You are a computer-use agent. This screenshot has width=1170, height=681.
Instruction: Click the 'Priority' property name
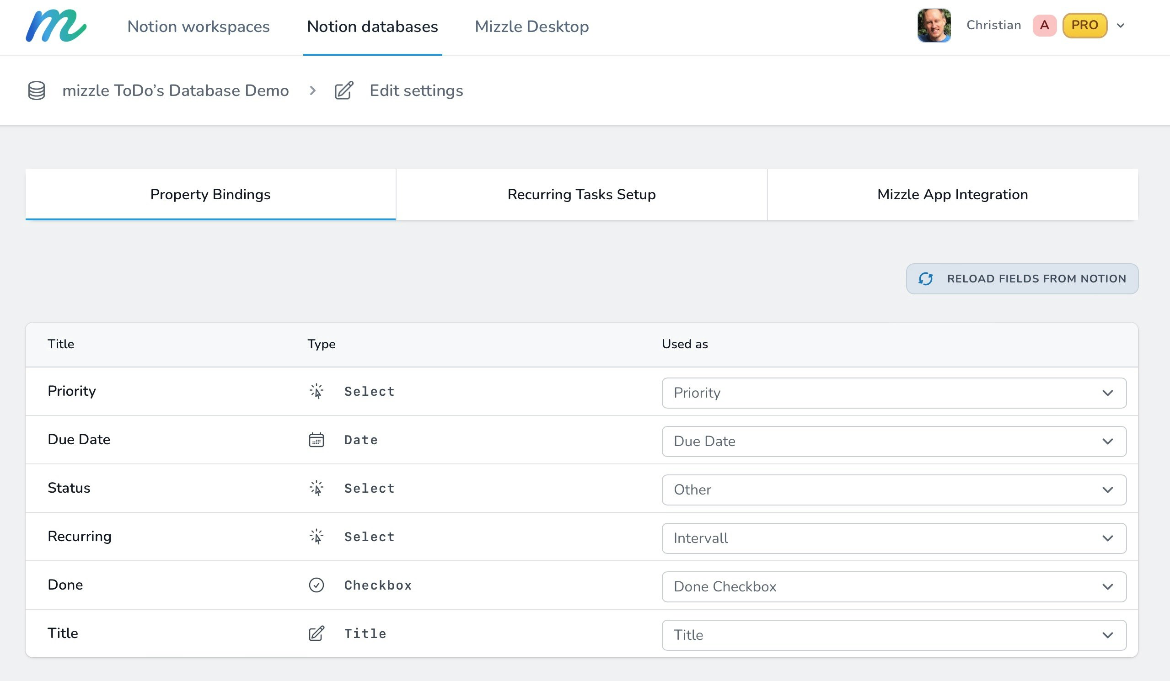[71, 391]
